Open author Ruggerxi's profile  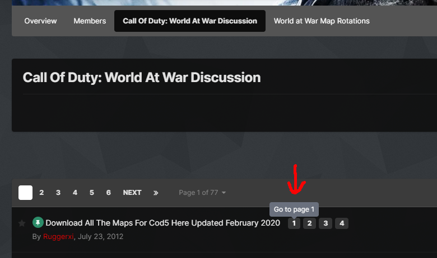[58, 237]
